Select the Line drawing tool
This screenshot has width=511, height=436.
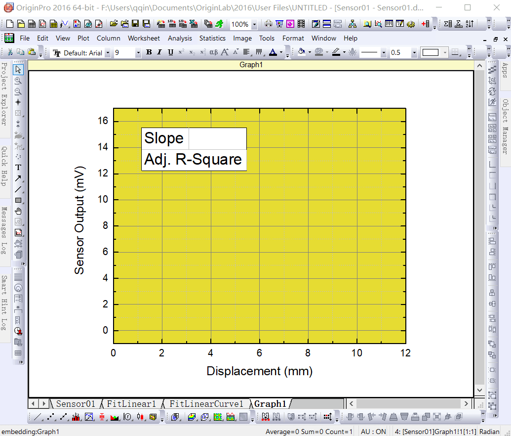[x=18, y=189]
